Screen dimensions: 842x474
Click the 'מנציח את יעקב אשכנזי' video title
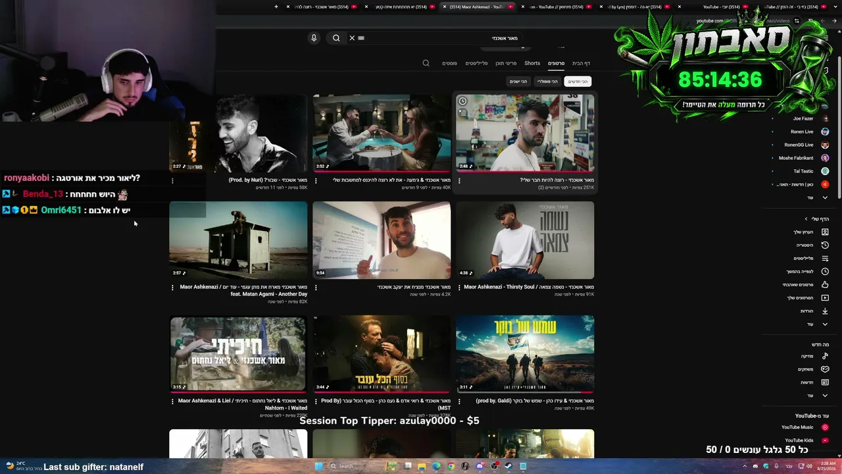coord(414,287)
